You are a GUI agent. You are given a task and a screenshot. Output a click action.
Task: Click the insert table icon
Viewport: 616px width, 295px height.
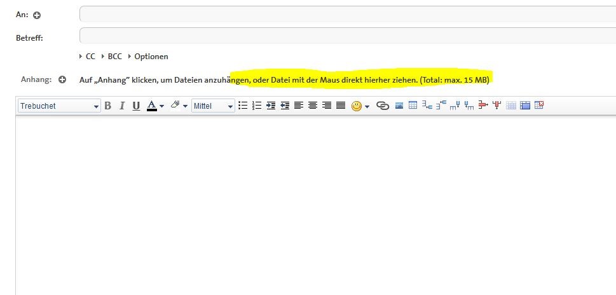pyautogui.click(x=413, y=106)
